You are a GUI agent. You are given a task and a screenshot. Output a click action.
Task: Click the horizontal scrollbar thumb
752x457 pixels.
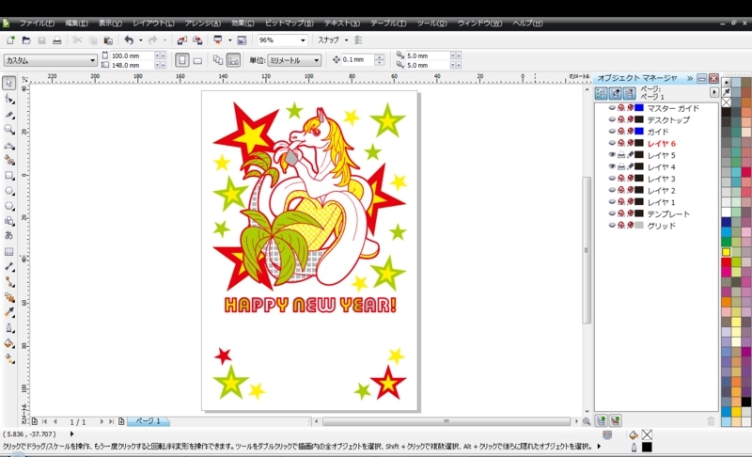(446, 421)
